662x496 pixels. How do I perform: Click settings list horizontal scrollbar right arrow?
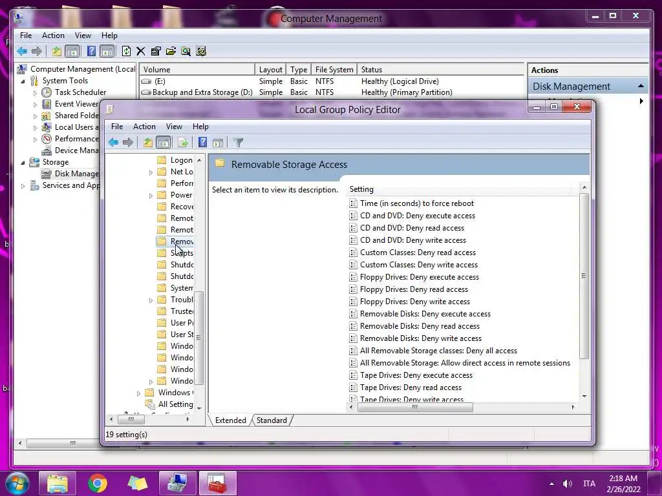coord(573,407)
